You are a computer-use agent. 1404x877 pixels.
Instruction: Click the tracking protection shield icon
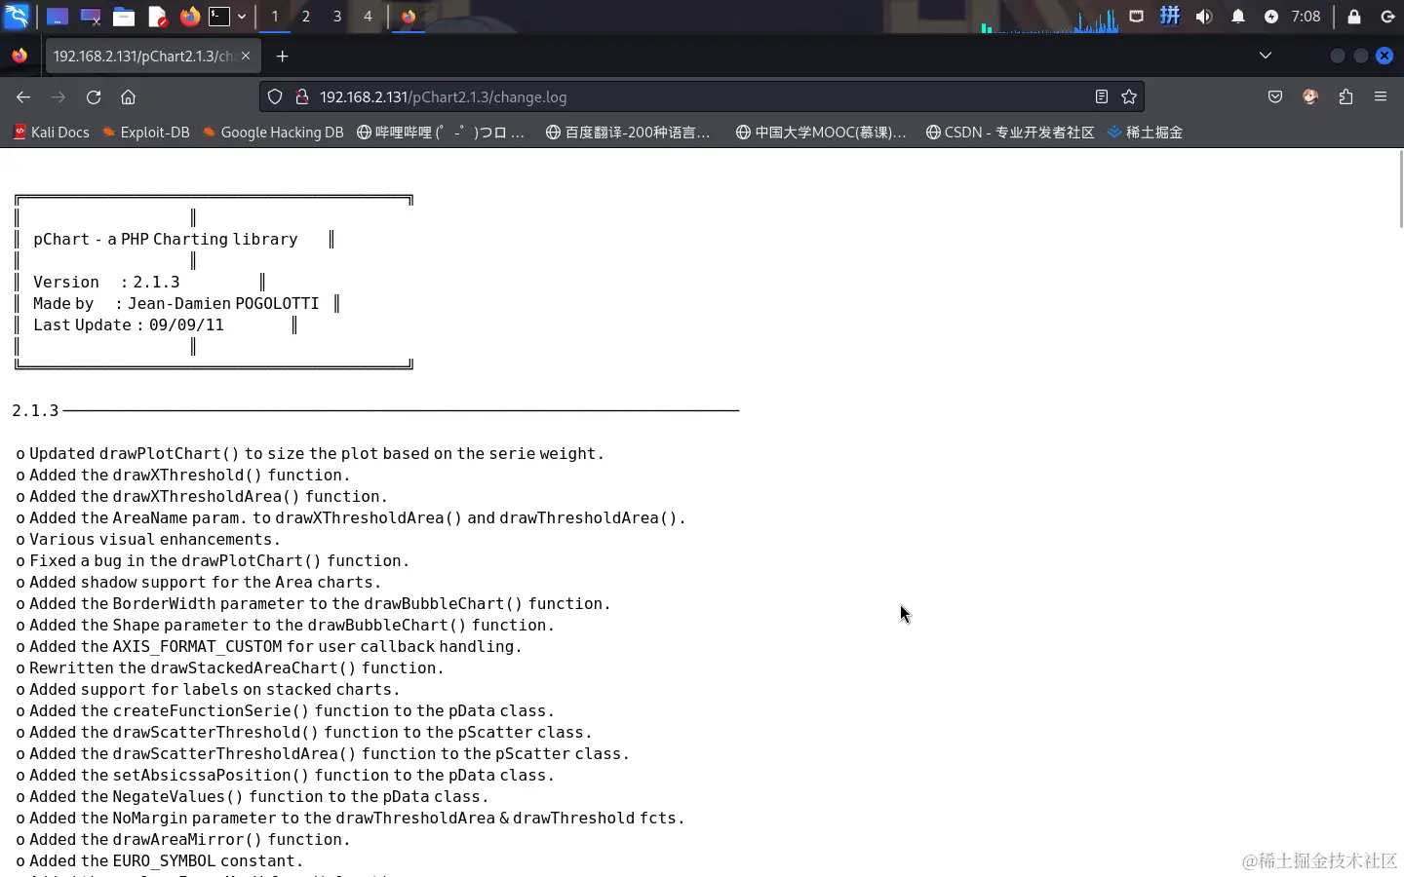coord(275,96)
